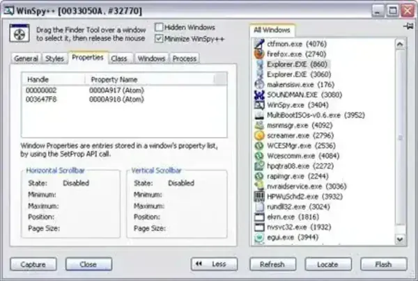This screenshot has width=418, height=281.
Task: Click WinSpy++ title bar app icon
Action: (x=9, y=11)
